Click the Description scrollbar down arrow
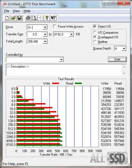 pos(124,74)
